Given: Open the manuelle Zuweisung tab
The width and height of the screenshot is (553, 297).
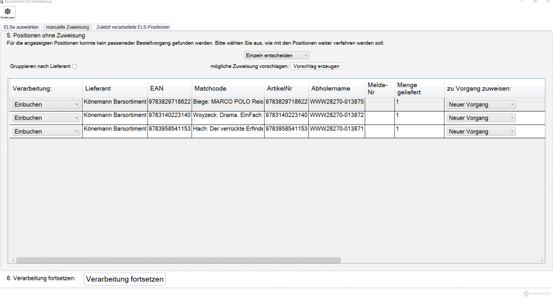Looking at the screenshot, I should tap(68, 26).
